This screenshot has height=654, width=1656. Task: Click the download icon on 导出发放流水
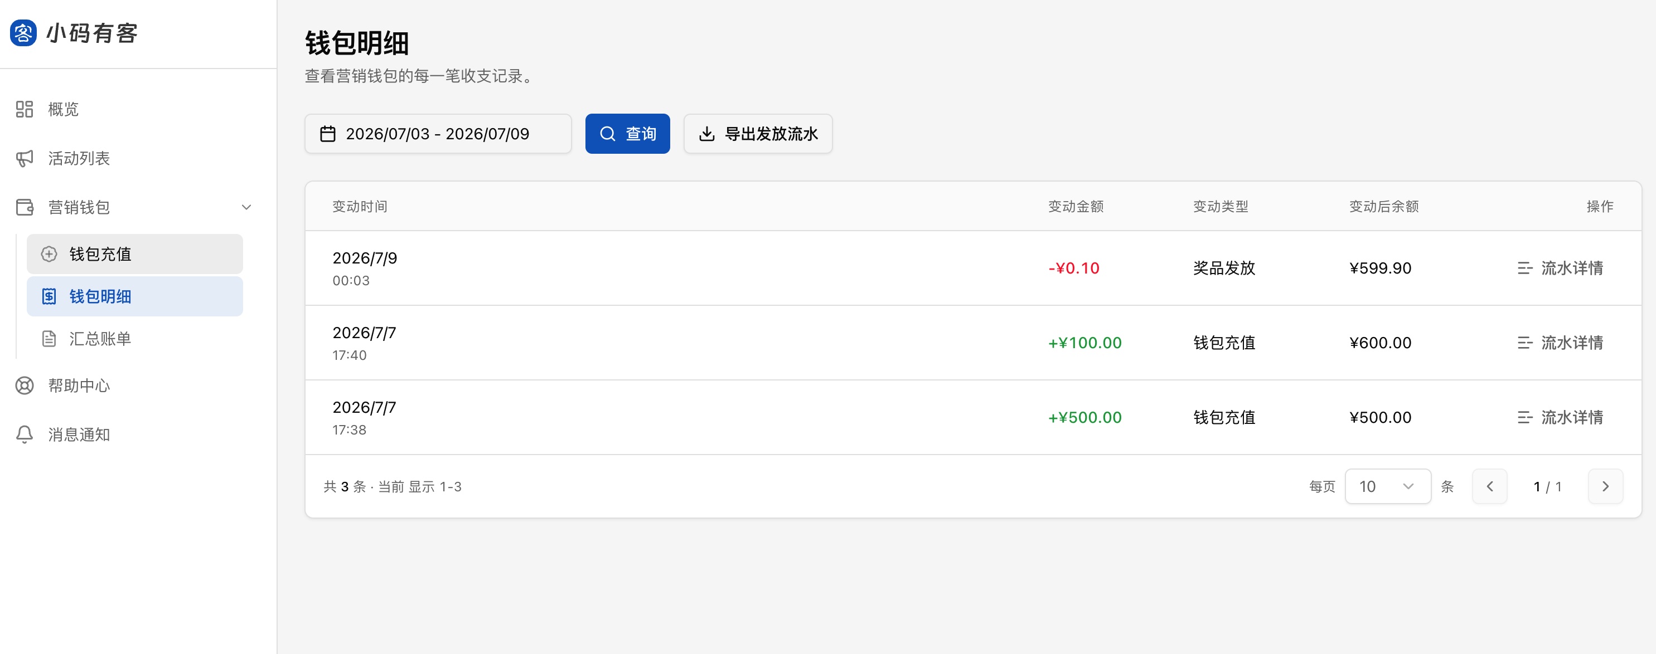pyautogui.click(x=706, y=134)
